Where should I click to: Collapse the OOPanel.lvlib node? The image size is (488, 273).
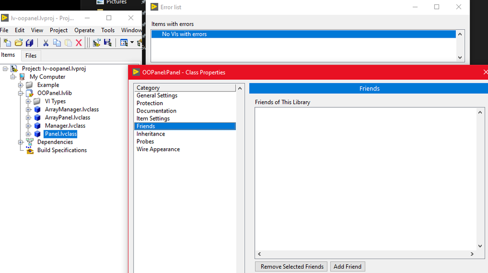pyautogui.click(x=20, y=93)
